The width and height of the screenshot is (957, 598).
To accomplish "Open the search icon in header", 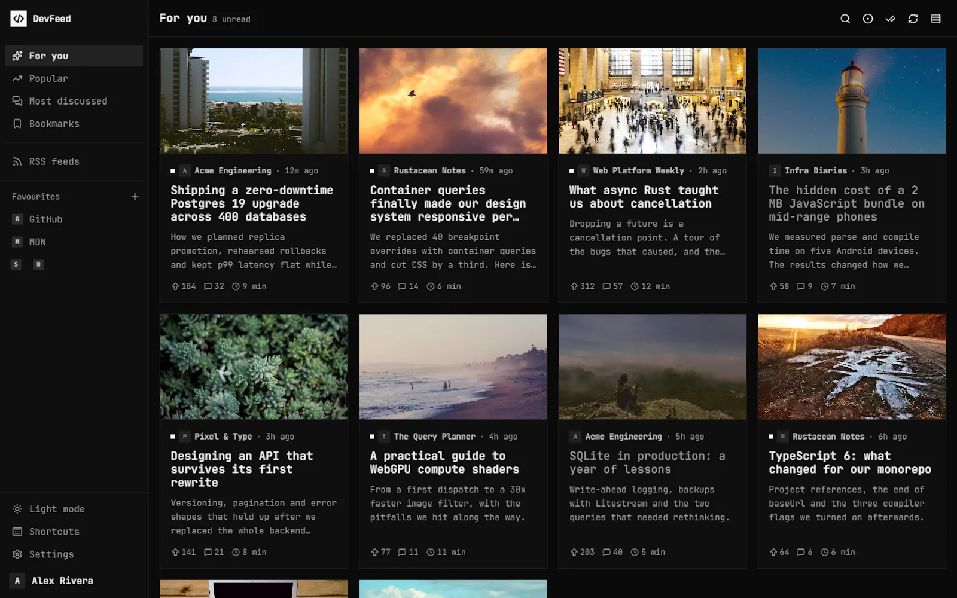I will 845,19.
